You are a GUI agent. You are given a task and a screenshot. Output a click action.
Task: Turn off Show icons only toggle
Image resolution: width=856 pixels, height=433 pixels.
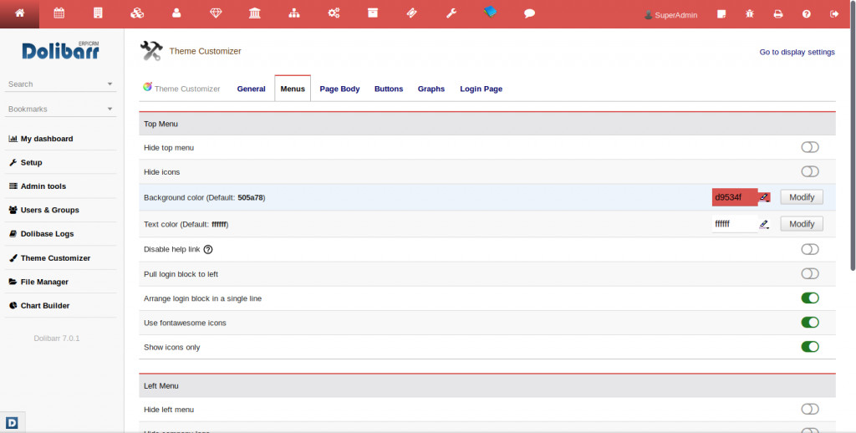click(x=809, y=347)
